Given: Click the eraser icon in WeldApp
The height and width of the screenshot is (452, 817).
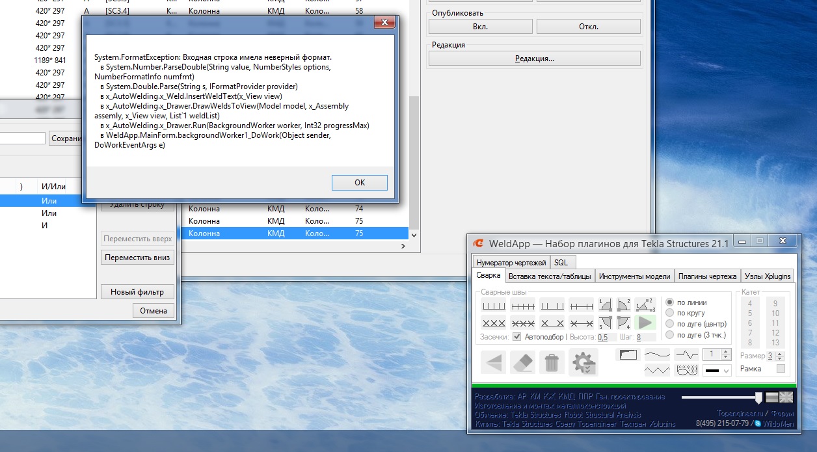Looking at the screenshot, I should pyautogui.click(x=522, y=362).
